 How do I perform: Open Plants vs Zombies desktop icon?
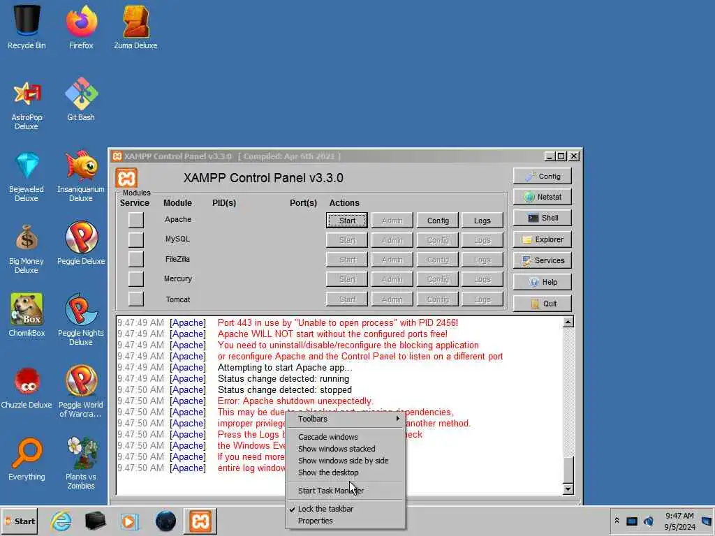coord(81,464)
